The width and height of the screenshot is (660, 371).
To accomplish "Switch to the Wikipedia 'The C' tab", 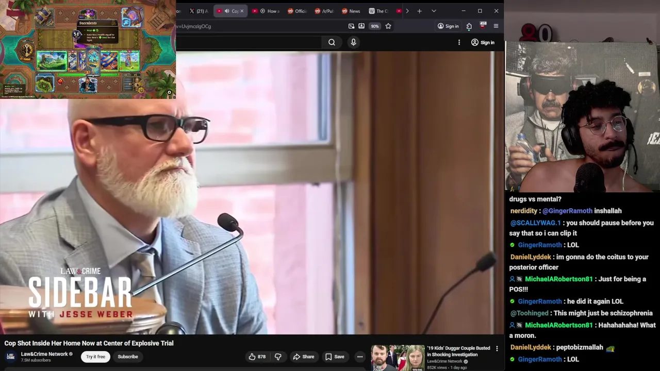I will (378, 11).
